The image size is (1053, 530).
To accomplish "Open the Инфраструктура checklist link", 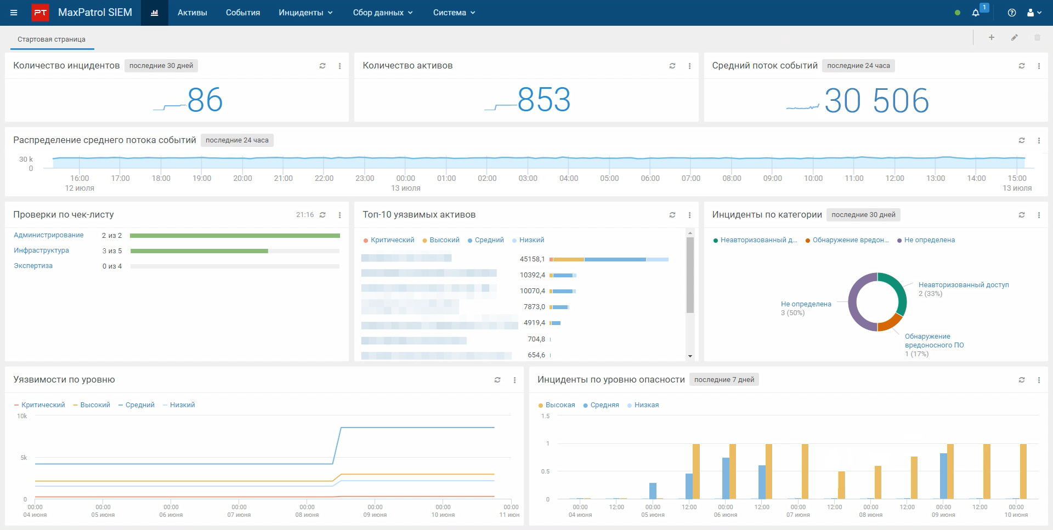I will pos(41,250).
